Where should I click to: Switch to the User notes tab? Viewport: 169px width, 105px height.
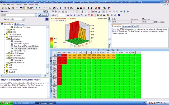point(126,26)
